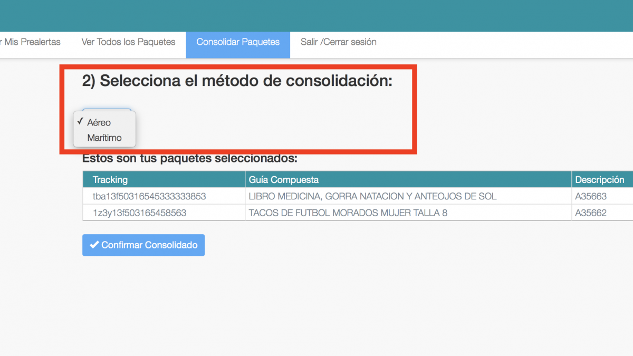Click the Descripción column header
Screen dimensions: 633x356
point(602,180)
